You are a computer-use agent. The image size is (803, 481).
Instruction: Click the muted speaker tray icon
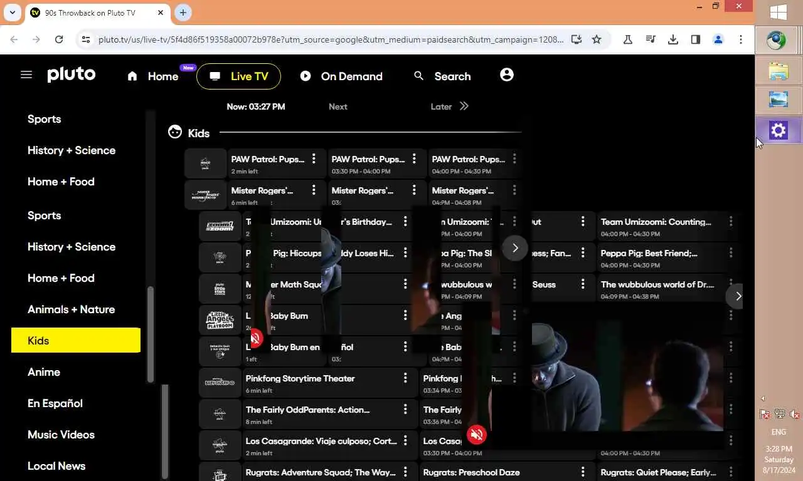click(x=794, y=414)
